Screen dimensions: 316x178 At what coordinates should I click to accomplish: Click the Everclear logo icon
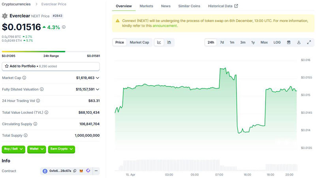coord(5,16)
